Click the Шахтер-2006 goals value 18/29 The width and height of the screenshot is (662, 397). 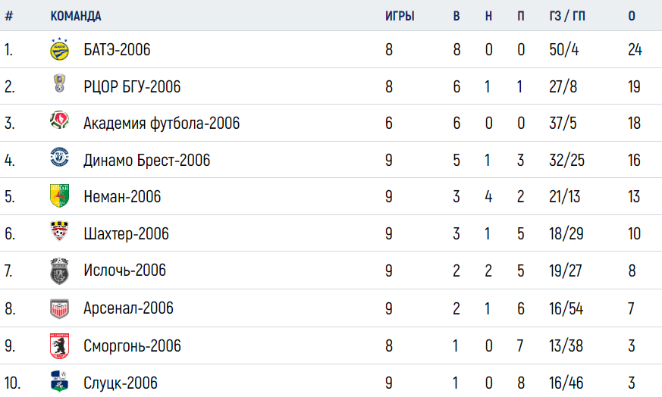coord(566,233)
